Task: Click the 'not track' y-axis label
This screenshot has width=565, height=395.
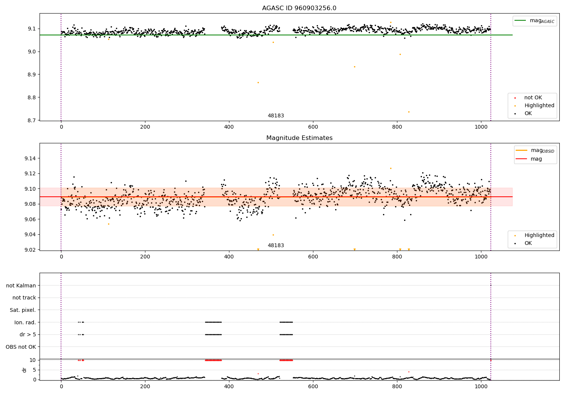Action: 24,298
